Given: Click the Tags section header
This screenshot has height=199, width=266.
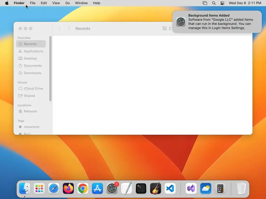Looking at the screenshot, I should pyautogui.click(x=21, y=121).
